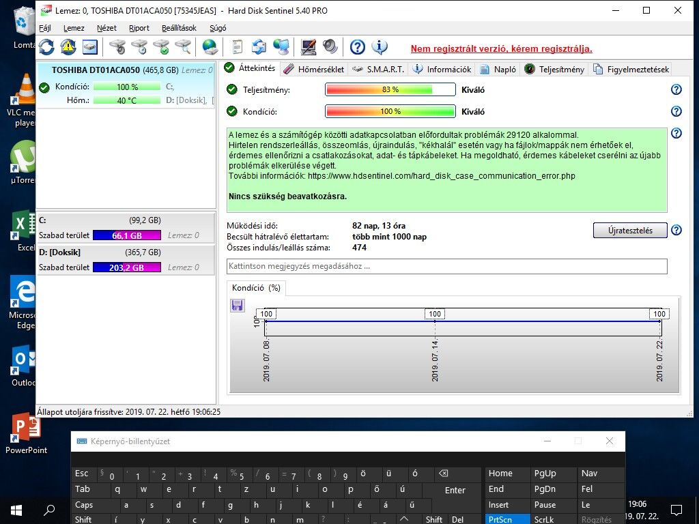Click the 2019. 07. 14. graph data point

435,321
